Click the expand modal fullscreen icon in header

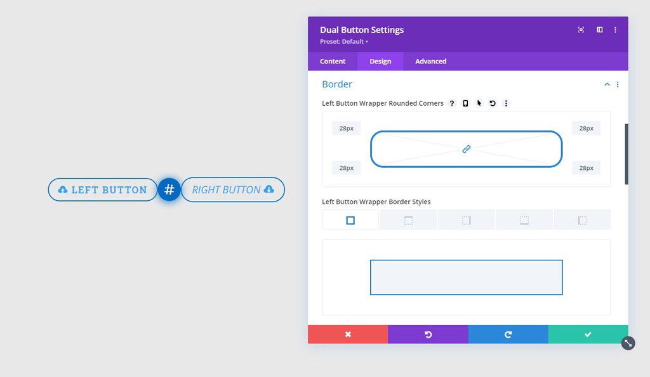[581, 30]
